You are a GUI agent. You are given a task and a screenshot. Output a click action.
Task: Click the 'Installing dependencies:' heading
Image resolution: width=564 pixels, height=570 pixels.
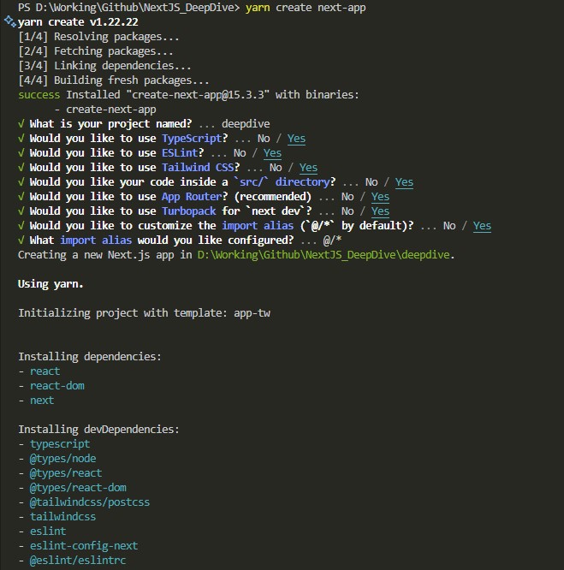(x=90, y=357)
